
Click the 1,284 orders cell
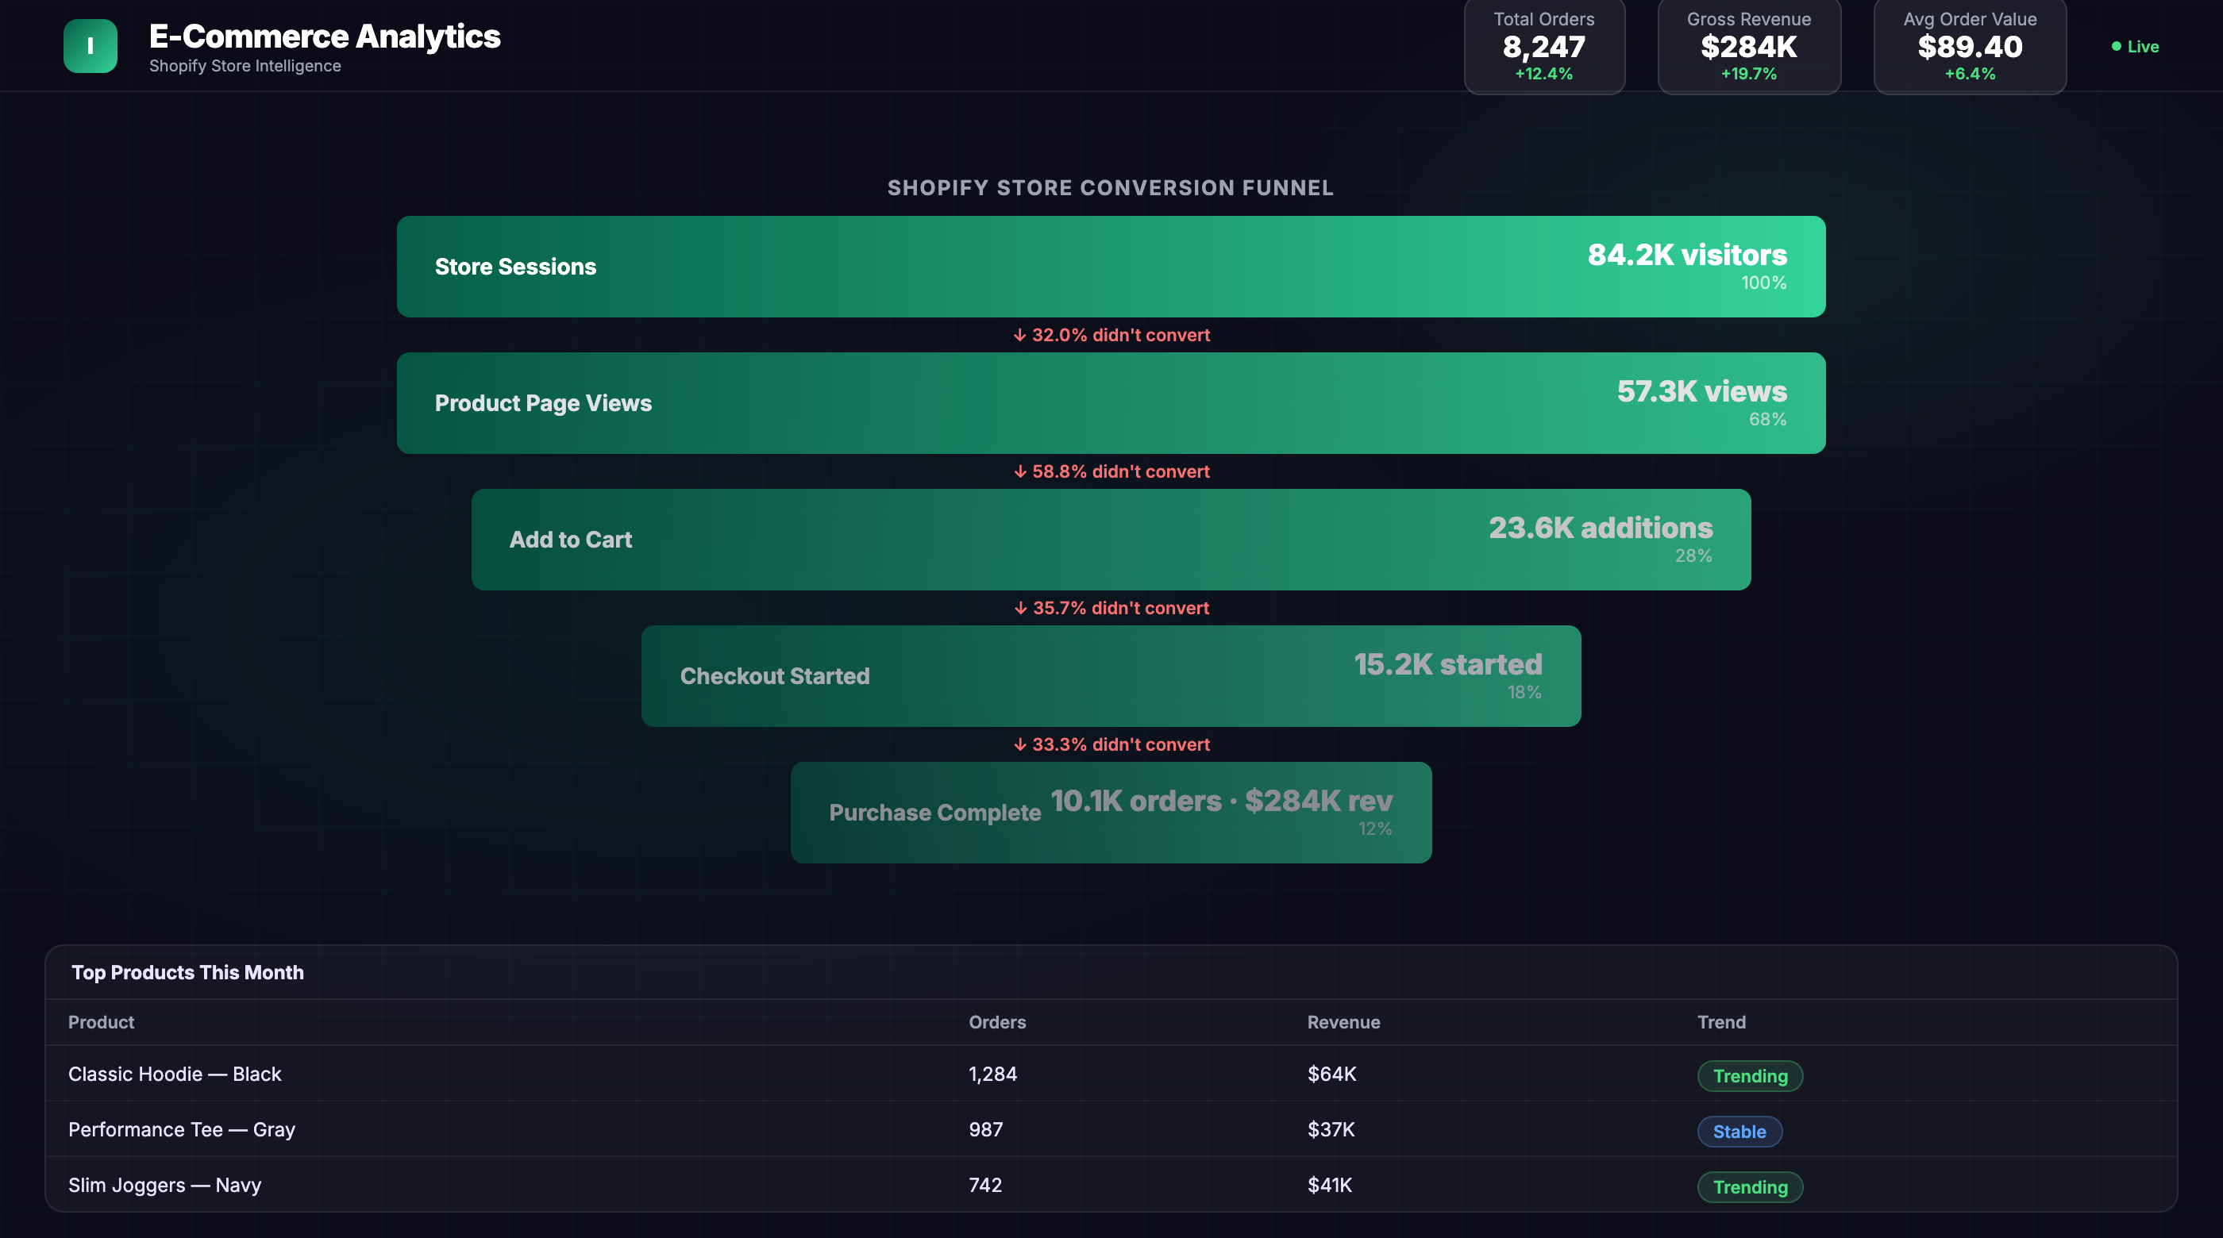992,1074
